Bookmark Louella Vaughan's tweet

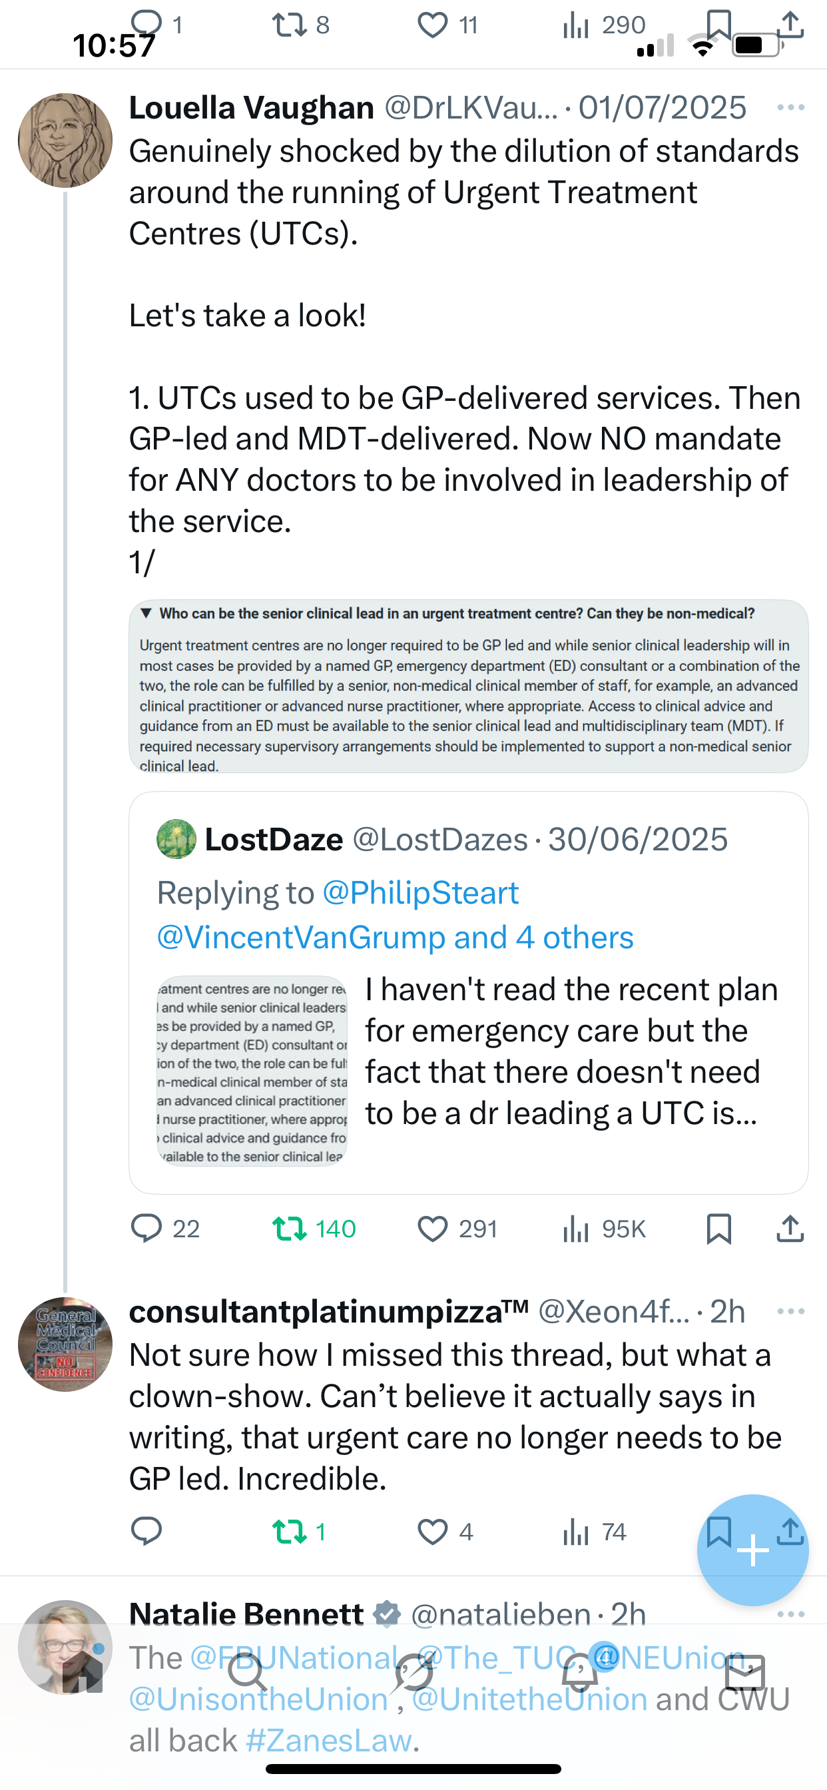[x=718, y=1229]
